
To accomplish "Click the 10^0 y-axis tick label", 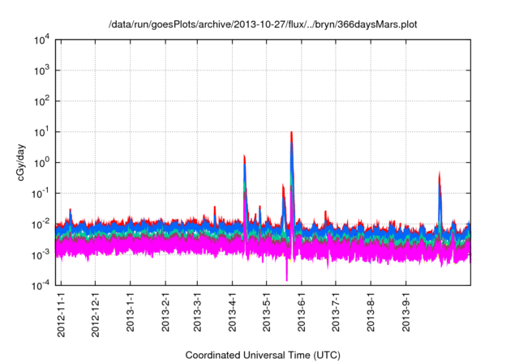I will click(x=41, y=162).
